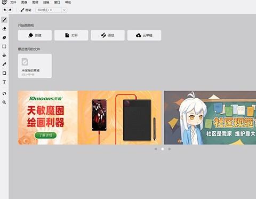Image resolution: width=256 pixels, height=199 pixels.
Task: Select the Zoom magnifier tool
Action: click(4, 102)
